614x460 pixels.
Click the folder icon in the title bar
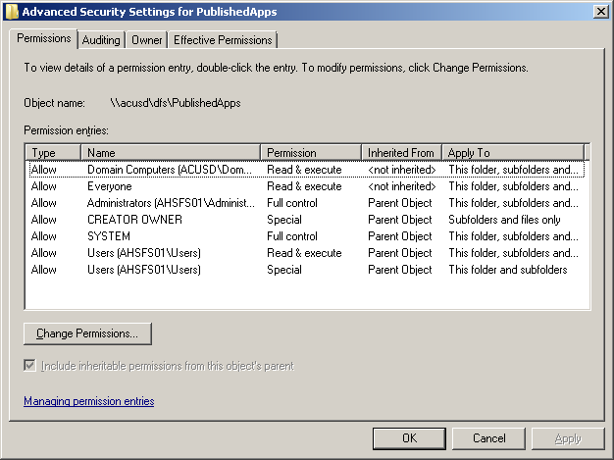pos(12,12)
